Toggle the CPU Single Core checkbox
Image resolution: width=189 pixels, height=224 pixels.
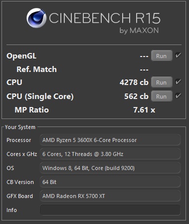178,95
